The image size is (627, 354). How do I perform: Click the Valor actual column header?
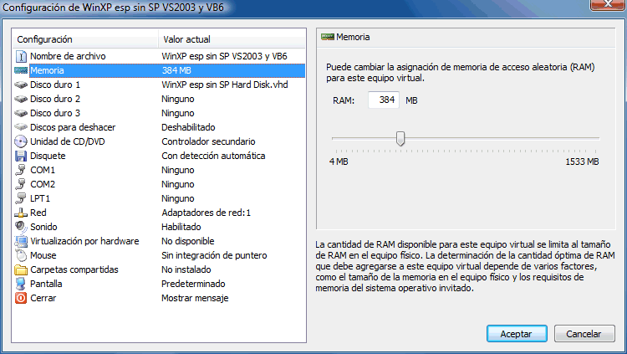tap(232, 39)
